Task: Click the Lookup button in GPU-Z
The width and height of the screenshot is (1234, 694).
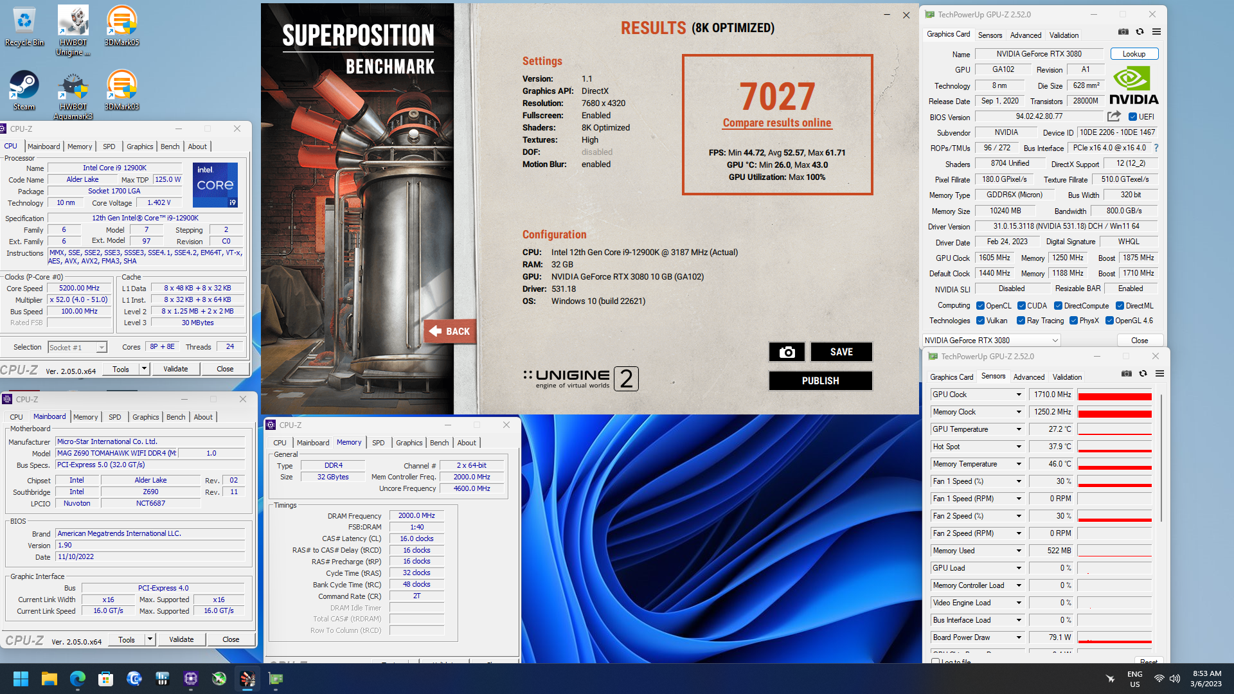Action: tap(1134, 54)
